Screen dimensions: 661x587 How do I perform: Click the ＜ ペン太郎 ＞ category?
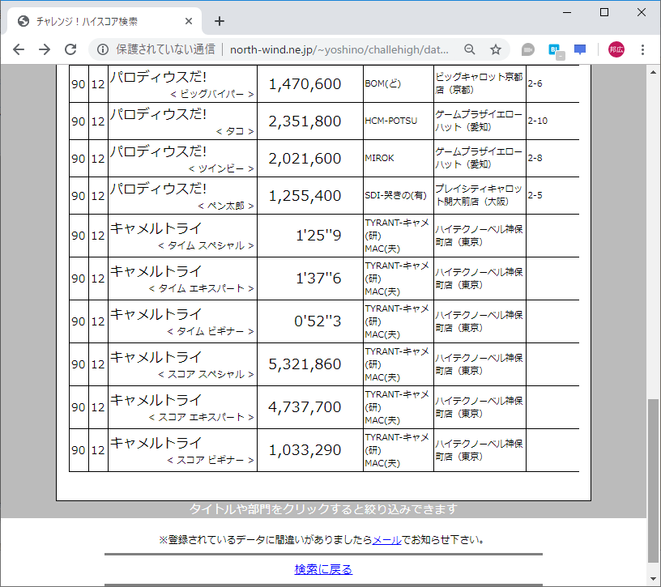click(x=225, y=206)
